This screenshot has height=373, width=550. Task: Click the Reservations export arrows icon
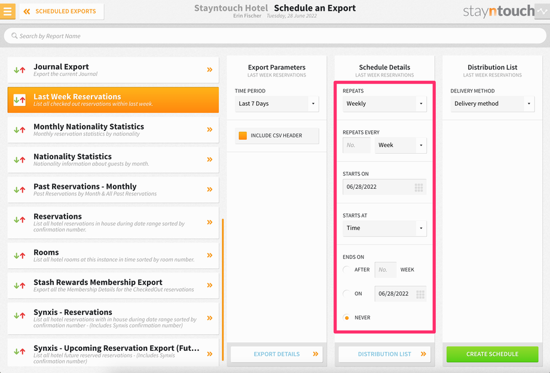click(20, 220)
